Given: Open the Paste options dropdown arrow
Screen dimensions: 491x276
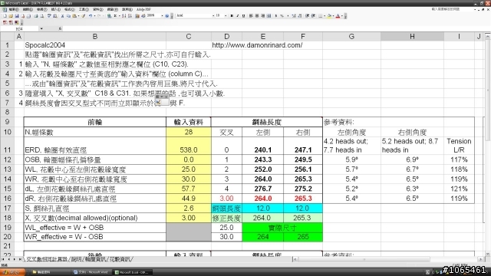Looking at the screenshot, I should (x=78, y=16).
